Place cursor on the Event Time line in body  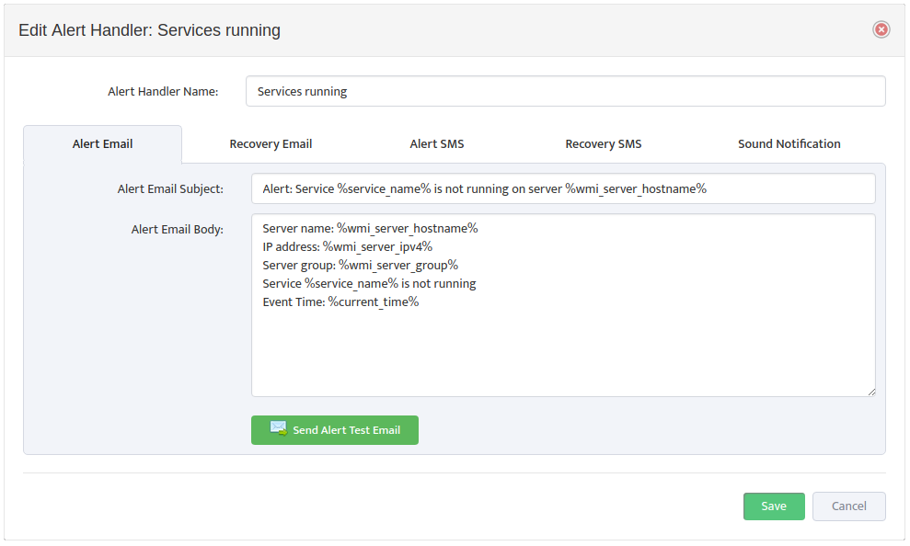(x=340, y=302)
